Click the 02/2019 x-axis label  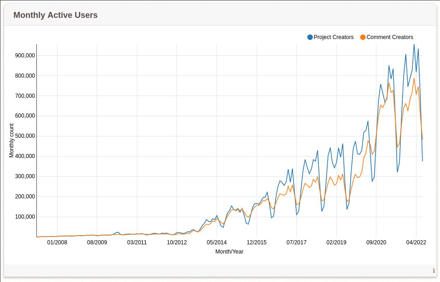[336, 243]
